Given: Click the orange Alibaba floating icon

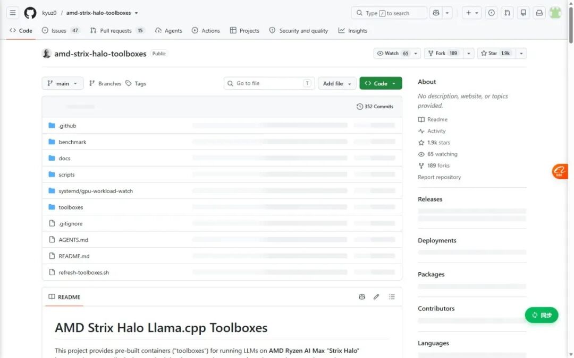Looking at the screenshot, I should click(x=560, y=171).
